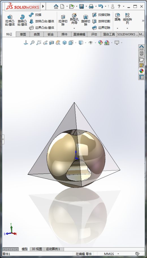This screenshot has width=147, height=258.
Task: Open Appearances color ball in task pane
Action: (141, 71)
